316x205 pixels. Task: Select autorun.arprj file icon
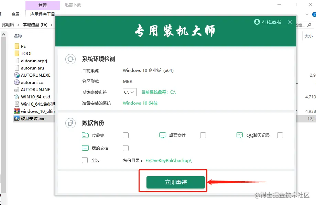17,61
